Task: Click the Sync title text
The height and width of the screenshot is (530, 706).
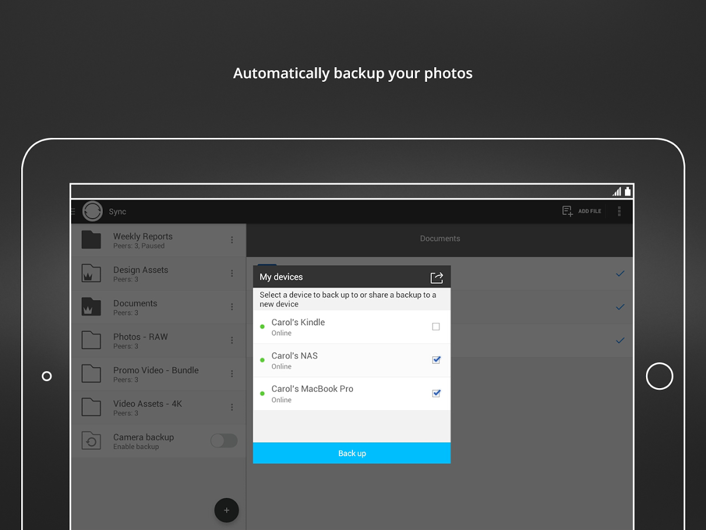Action: pos(118,211)
